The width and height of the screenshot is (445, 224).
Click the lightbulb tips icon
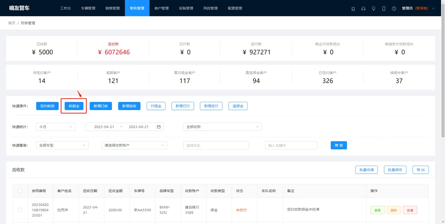[x=374, y=8]
